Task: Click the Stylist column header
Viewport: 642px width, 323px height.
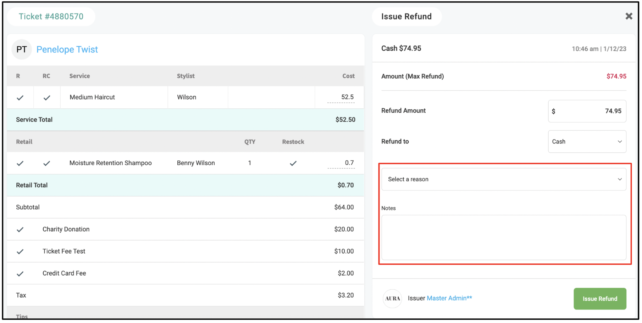Action: [186, 76]
